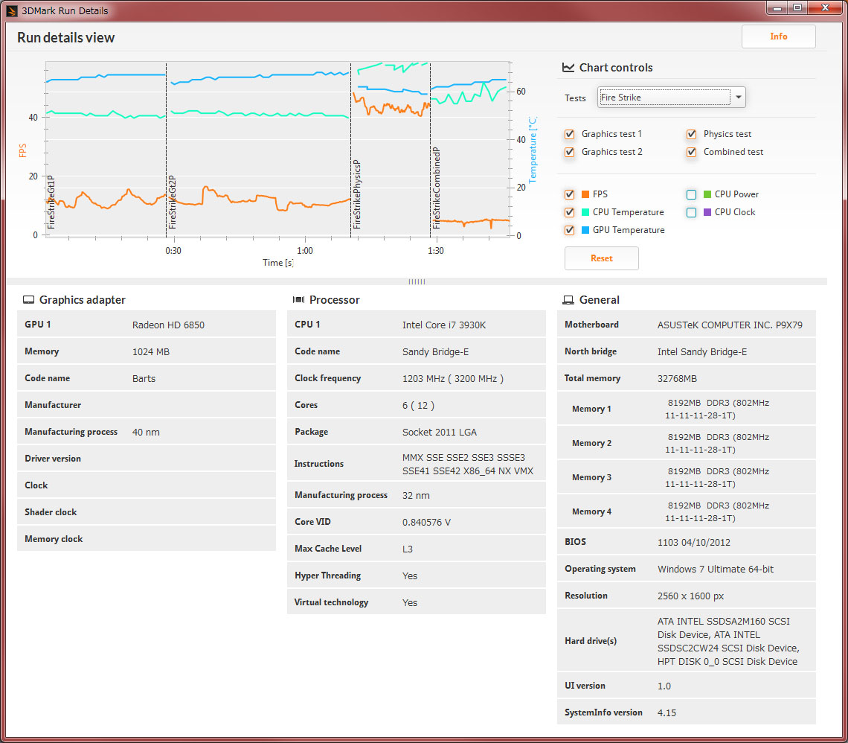Click the 3DMark logo in title bar

tap(12, 10)
